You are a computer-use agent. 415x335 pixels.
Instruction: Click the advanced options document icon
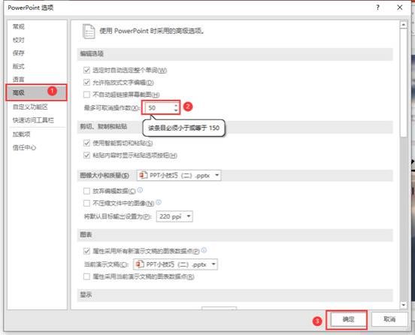tap(89, 32)
